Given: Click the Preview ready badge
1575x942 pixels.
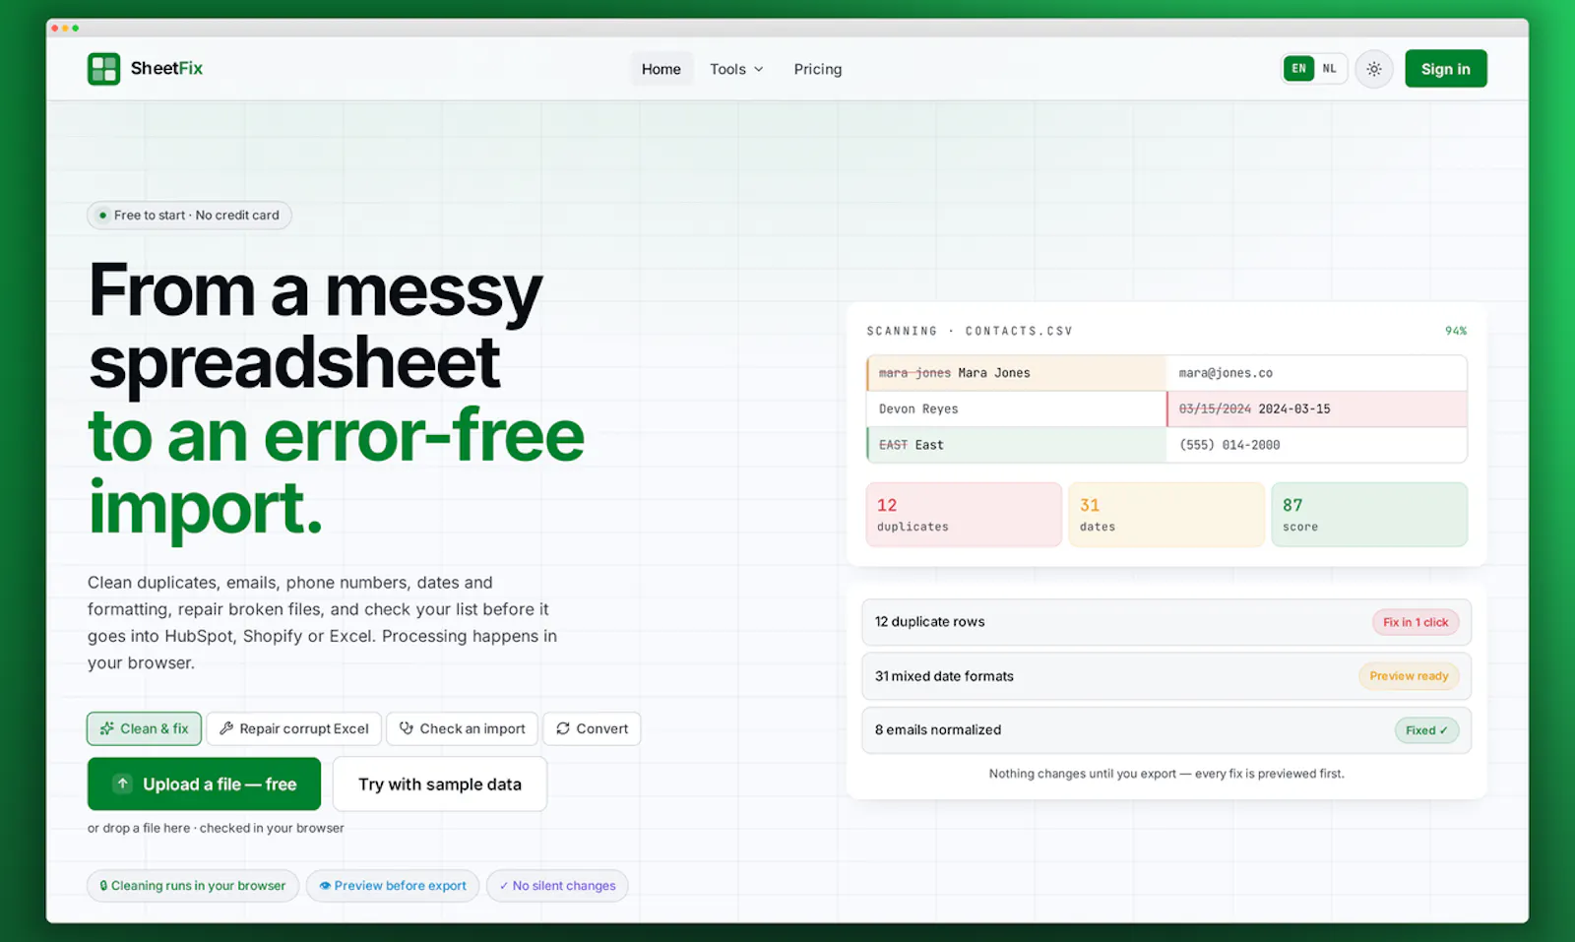Looking at the screenshot, I should coord(1409,676).
